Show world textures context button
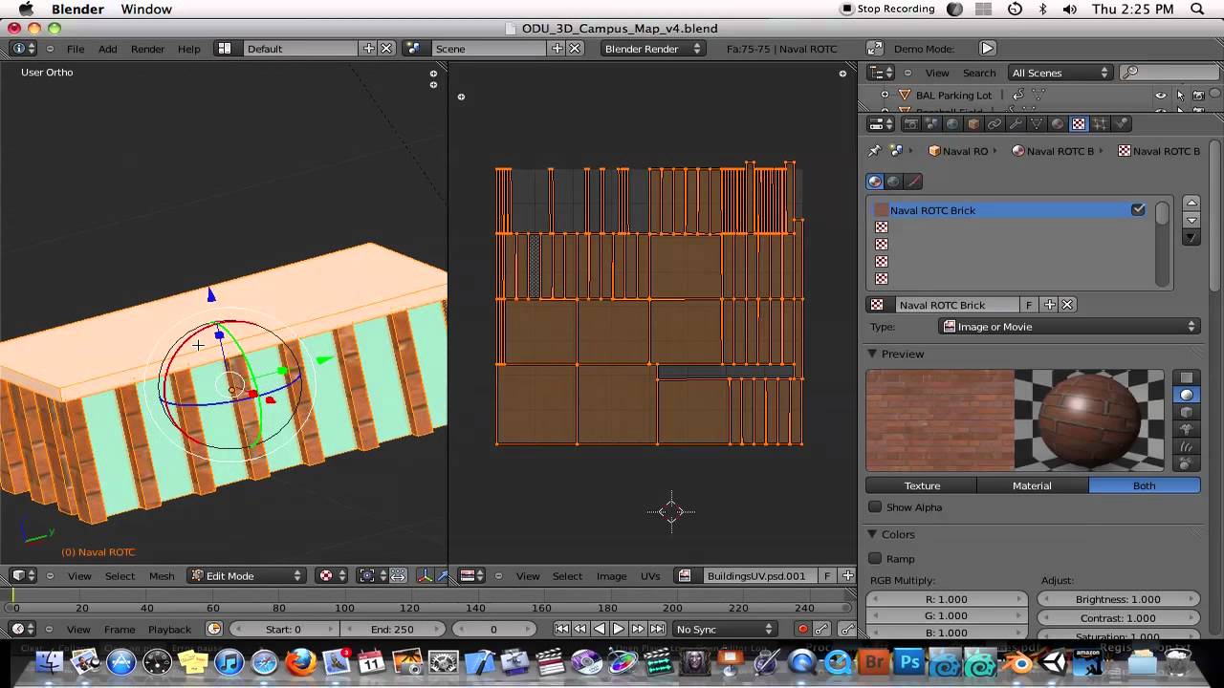 pyautogui.click(x=894, y=182)
